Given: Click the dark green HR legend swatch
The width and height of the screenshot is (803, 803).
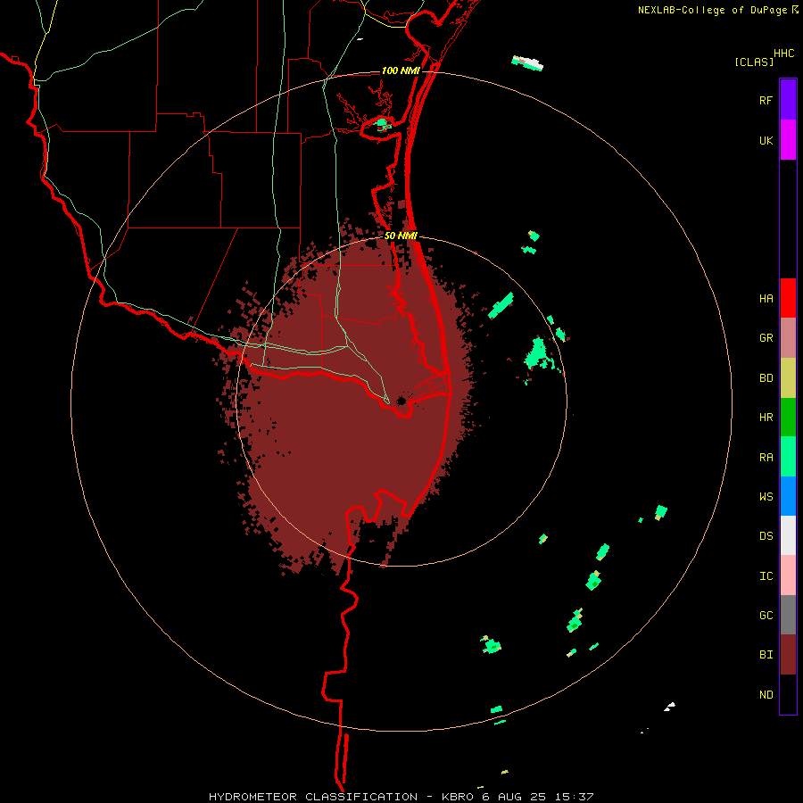Looking at the screenshot, I should pyautogui.click(x=788, y=417).
